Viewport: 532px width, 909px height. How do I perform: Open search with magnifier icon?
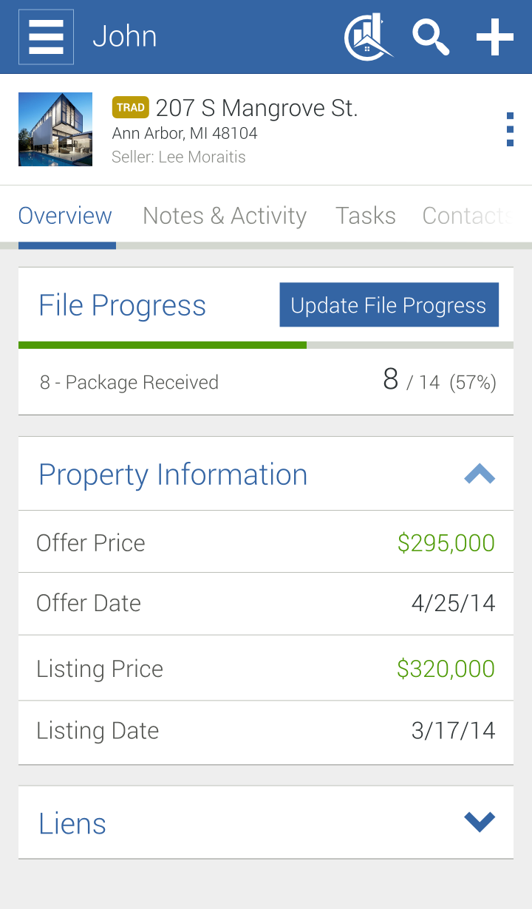tap(431, 38)
